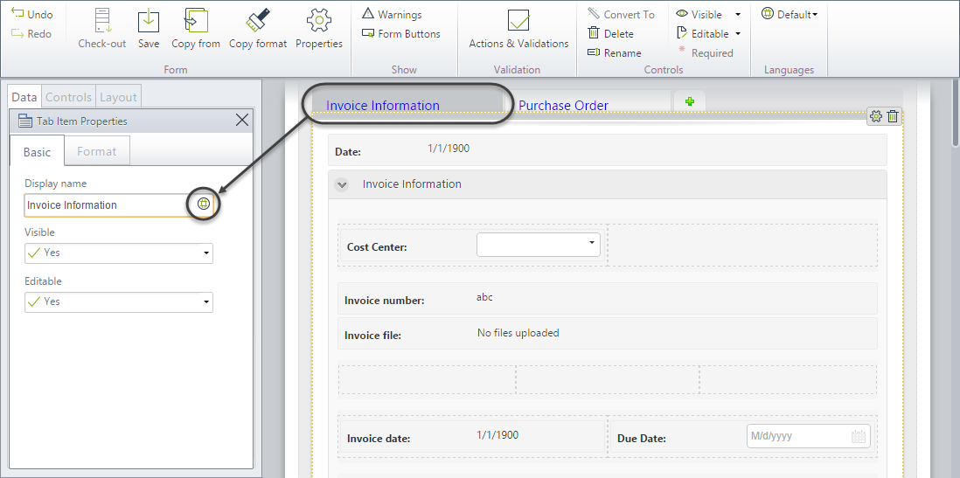Open the Visible ribbon dropdown
Image resolution: width=960 pixels, height=478 pixels.
[738, 14]
